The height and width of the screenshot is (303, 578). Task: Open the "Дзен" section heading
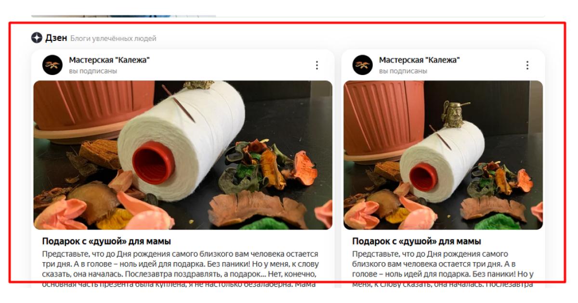click(56, 38)
